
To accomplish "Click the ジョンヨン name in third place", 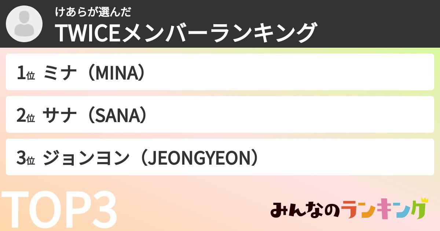I will [x=86, y=159].
